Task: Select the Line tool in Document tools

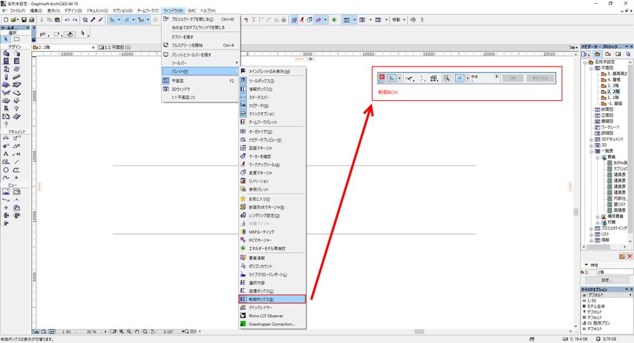Action: [x=17, y=162]
